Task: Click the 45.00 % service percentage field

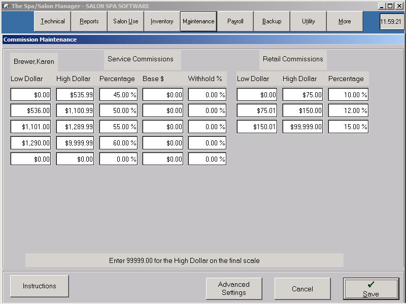Action: click(x=118, y=95)
